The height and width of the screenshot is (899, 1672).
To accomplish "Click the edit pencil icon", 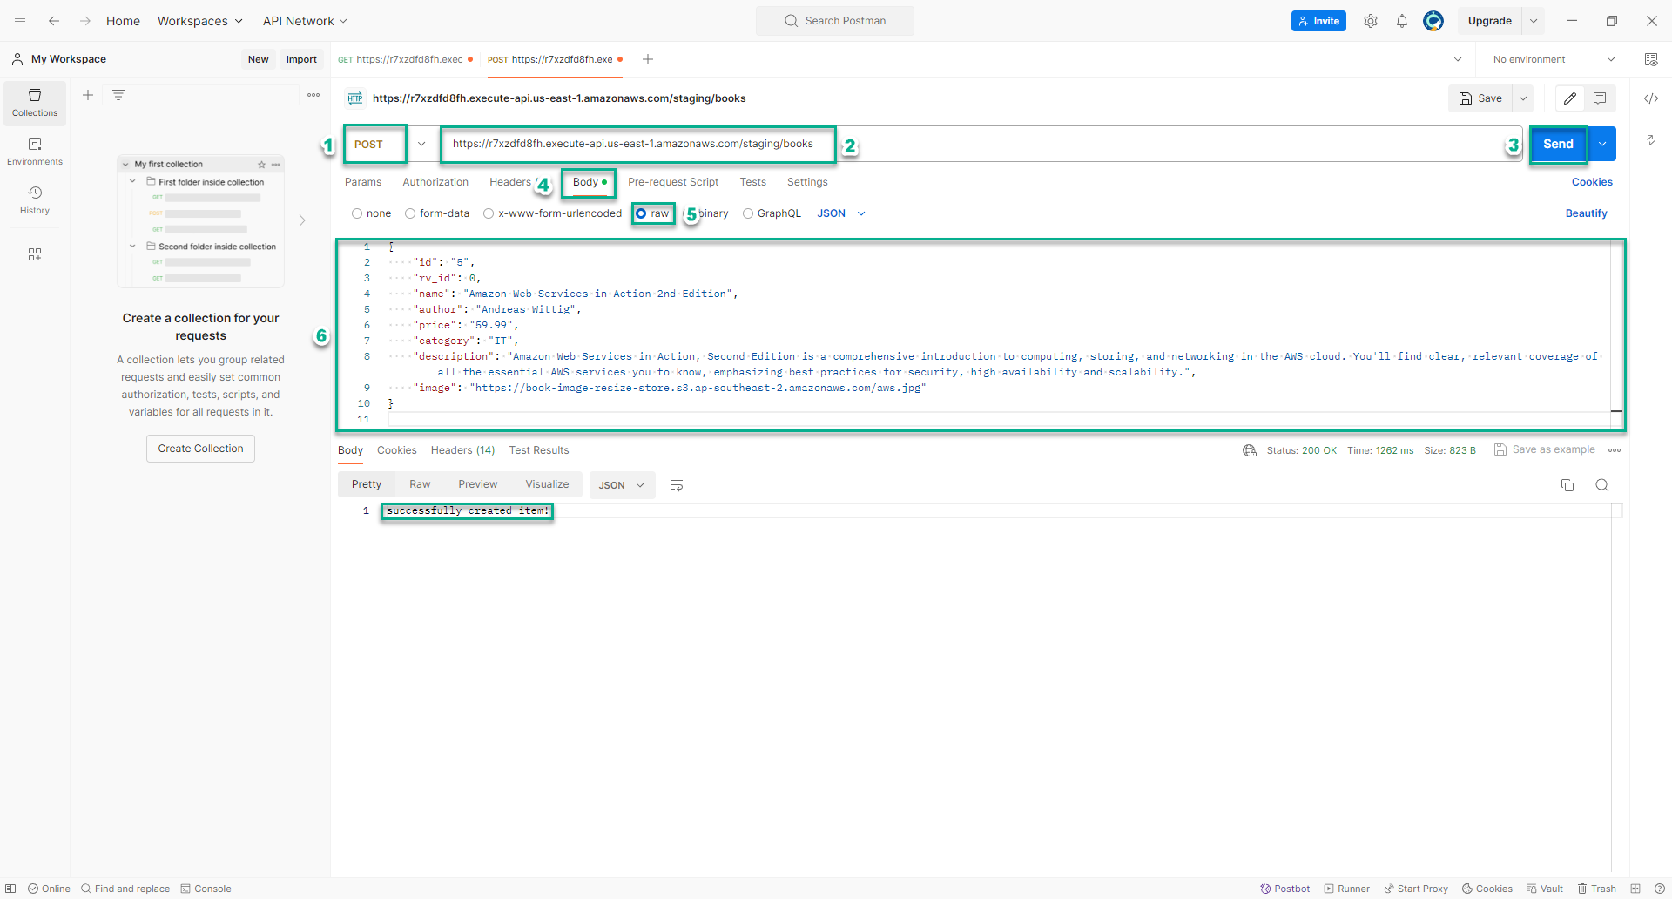I will (1570, 98).
